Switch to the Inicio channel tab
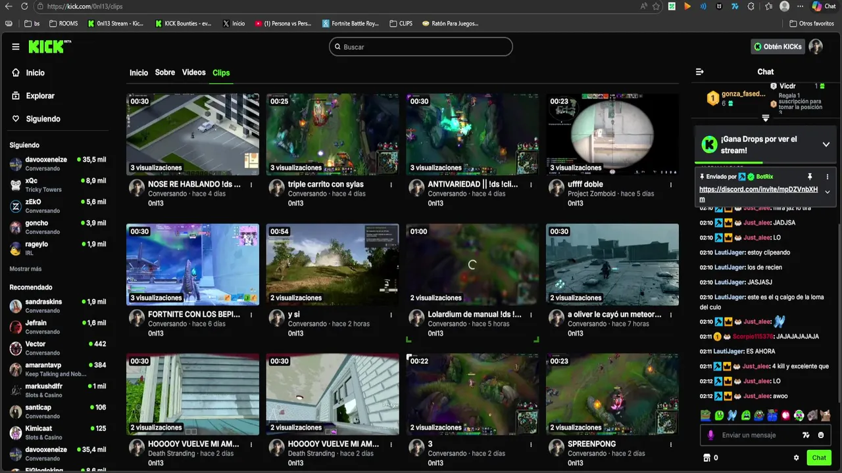The image size is (842, 473). click(139, 73)
